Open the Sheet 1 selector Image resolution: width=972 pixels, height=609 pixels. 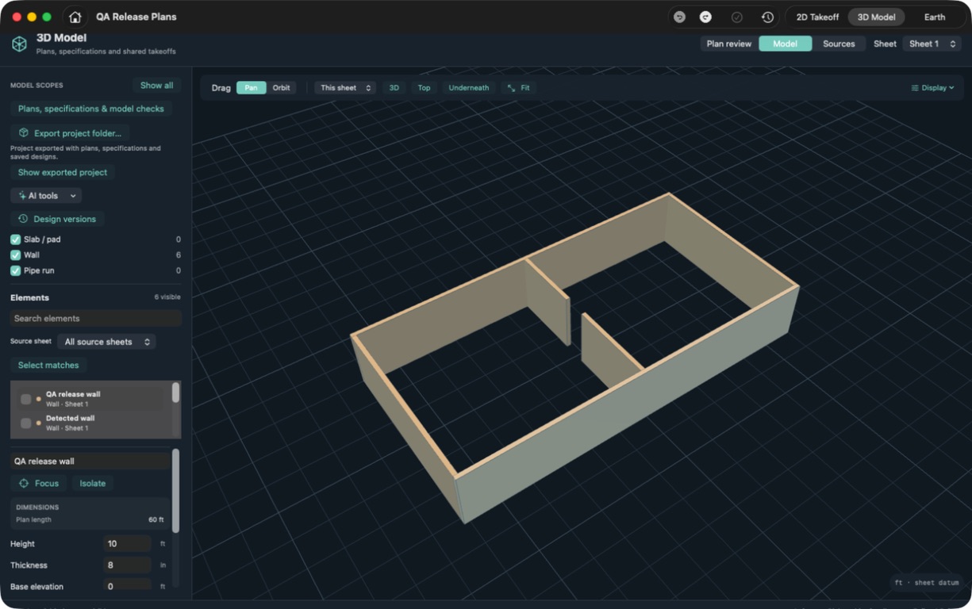932,44
